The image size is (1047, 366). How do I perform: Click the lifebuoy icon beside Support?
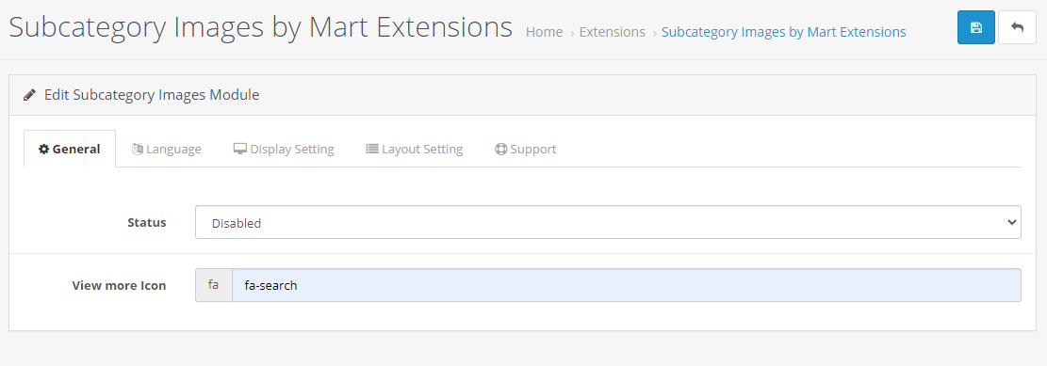click(x=500, y=149)
